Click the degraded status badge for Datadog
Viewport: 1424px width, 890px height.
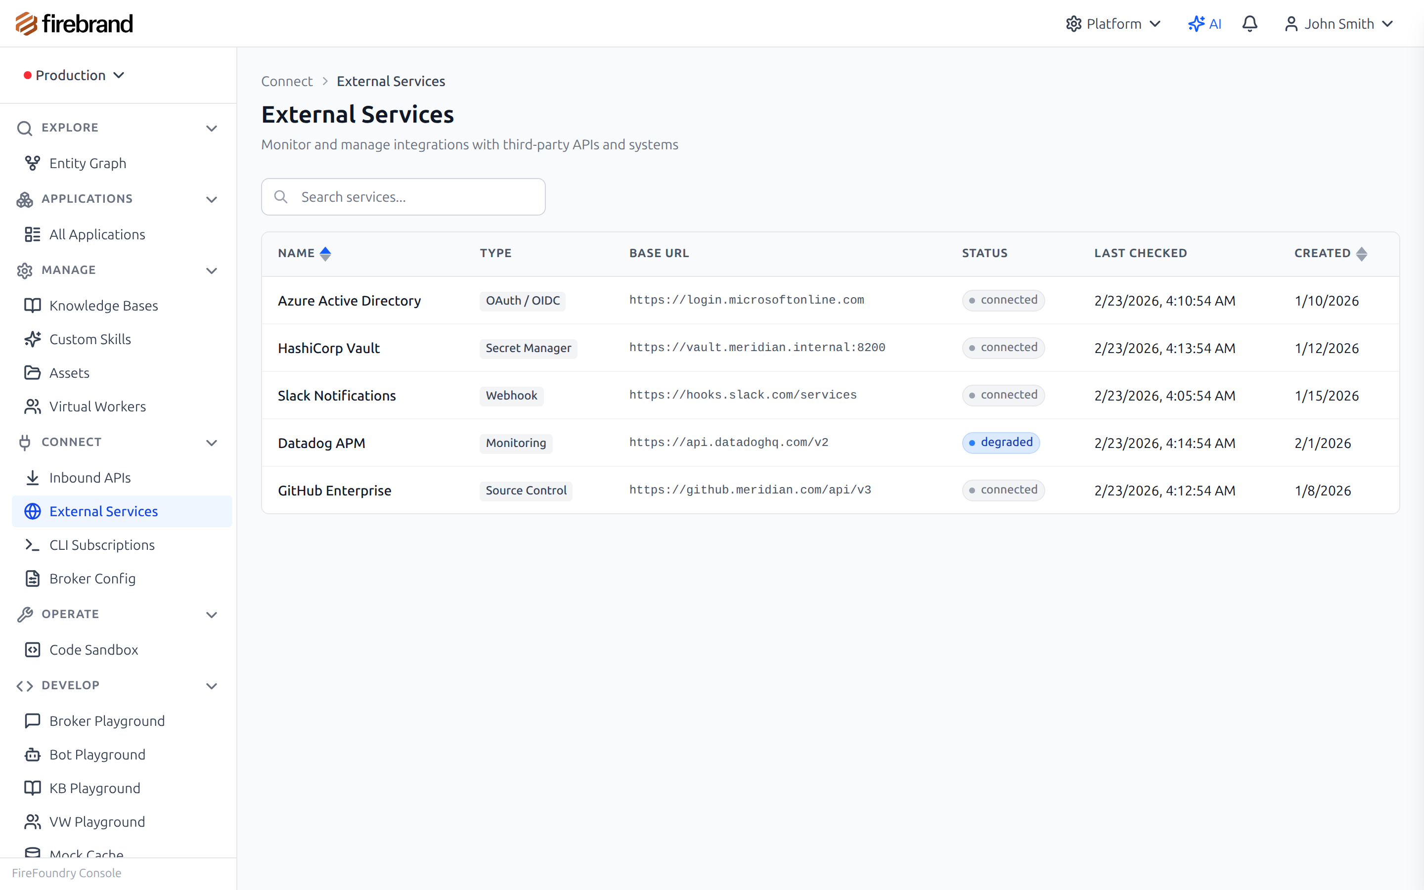(x=1001, y=442)
